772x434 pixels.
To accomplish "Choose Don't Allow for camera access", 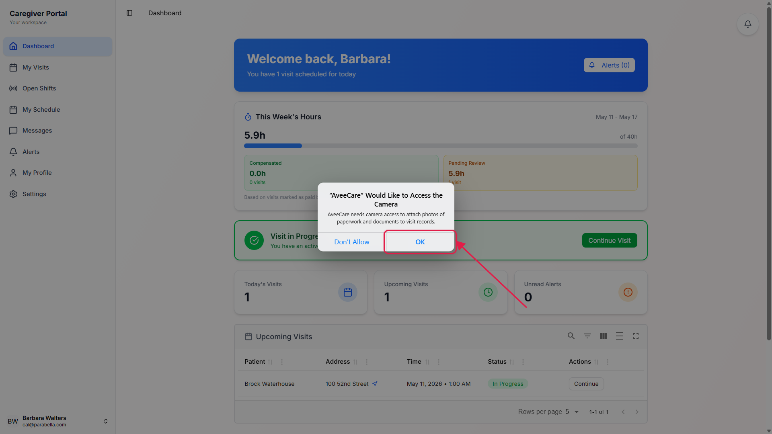I will point(351,242).
